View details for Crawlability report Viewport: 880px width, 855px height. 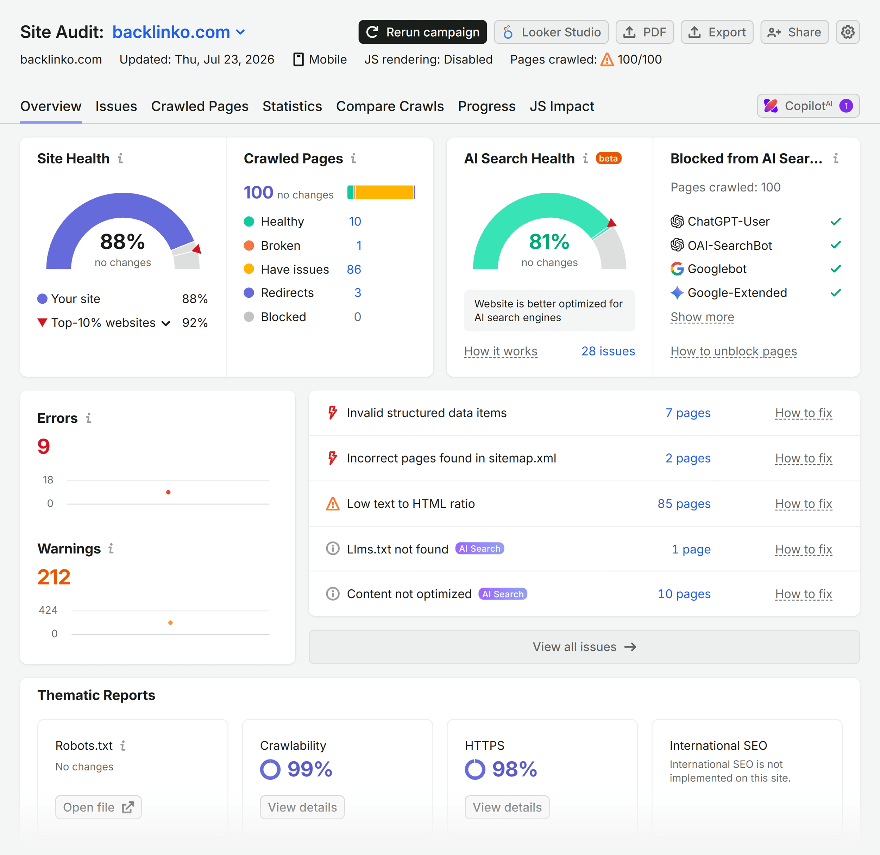click(x=302, y=807)
